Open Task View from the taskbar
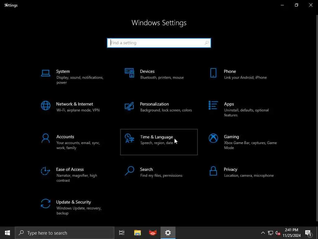The image size is (318, 239). pos(122,233)
